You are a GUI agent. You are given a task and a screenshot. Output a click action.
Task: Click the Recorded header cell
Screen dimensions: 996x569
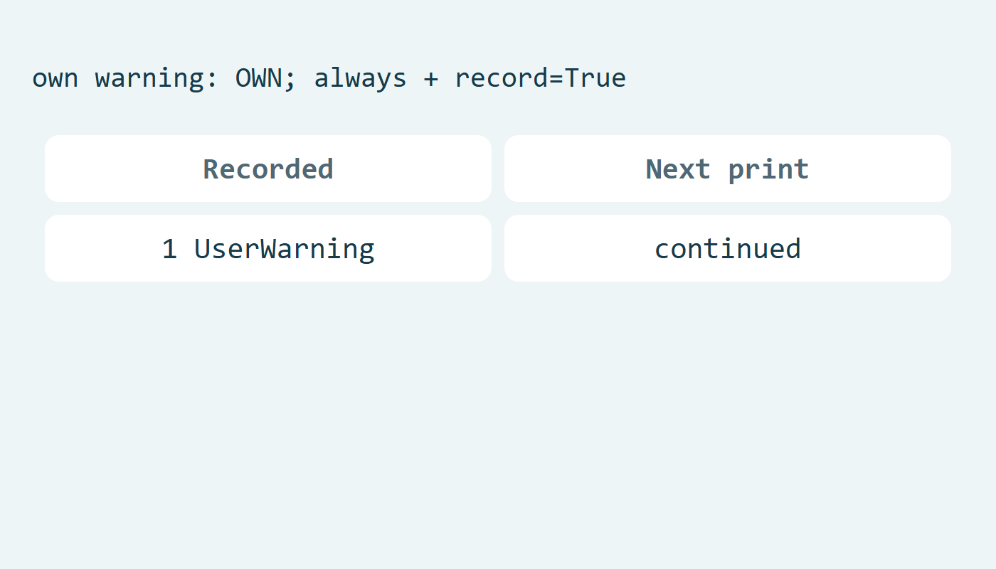coord(268,169)
